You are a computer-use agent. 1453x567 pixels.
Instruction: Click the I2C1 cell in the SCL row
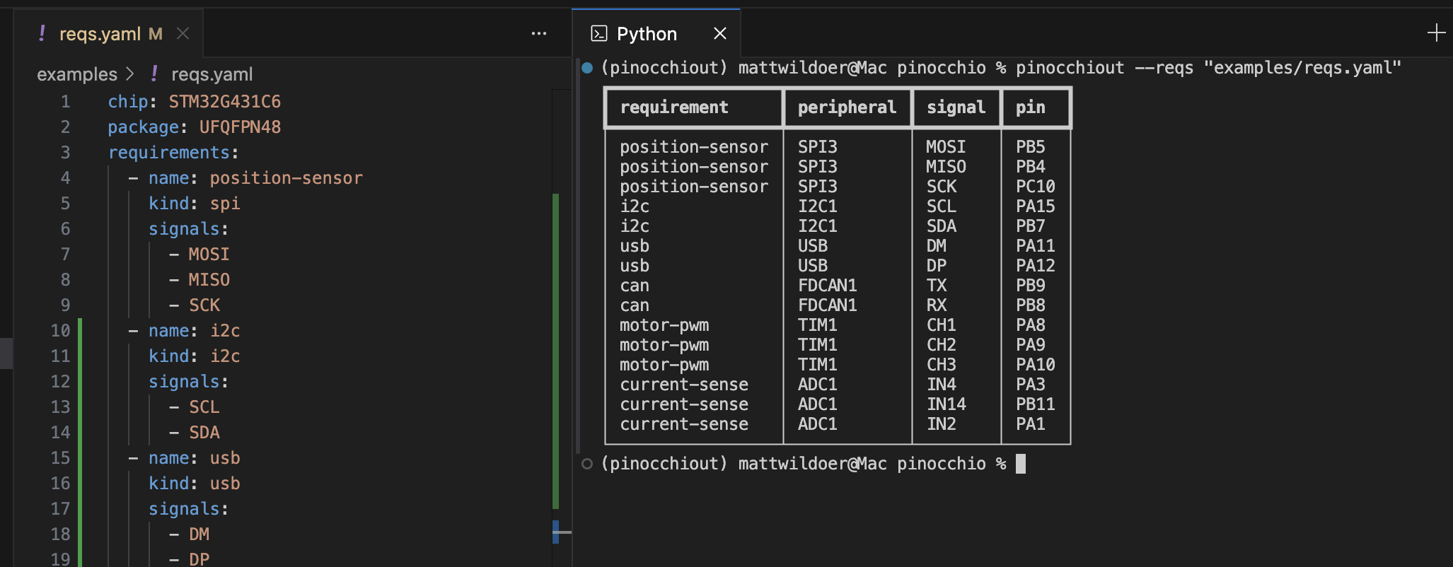[x=818, y=206]
